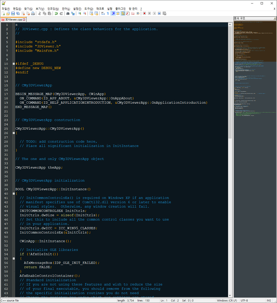Open the Folder as Workspace toolbar icon
277x303 pixels.
[133, 13]
